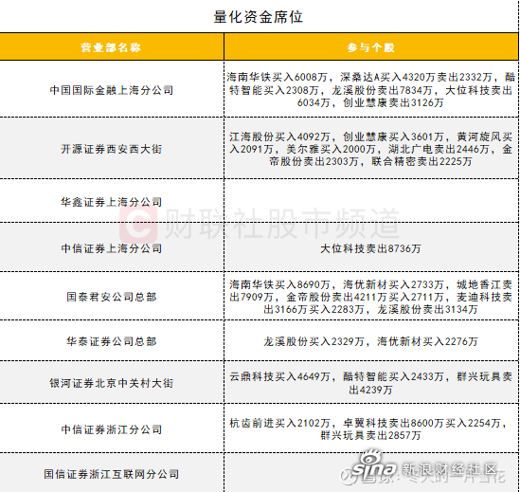Click the 杭齿前进买入2102万 details cell
Viewport: 520px width, 492px height.
pyautogui.click(x=371, y=428)
